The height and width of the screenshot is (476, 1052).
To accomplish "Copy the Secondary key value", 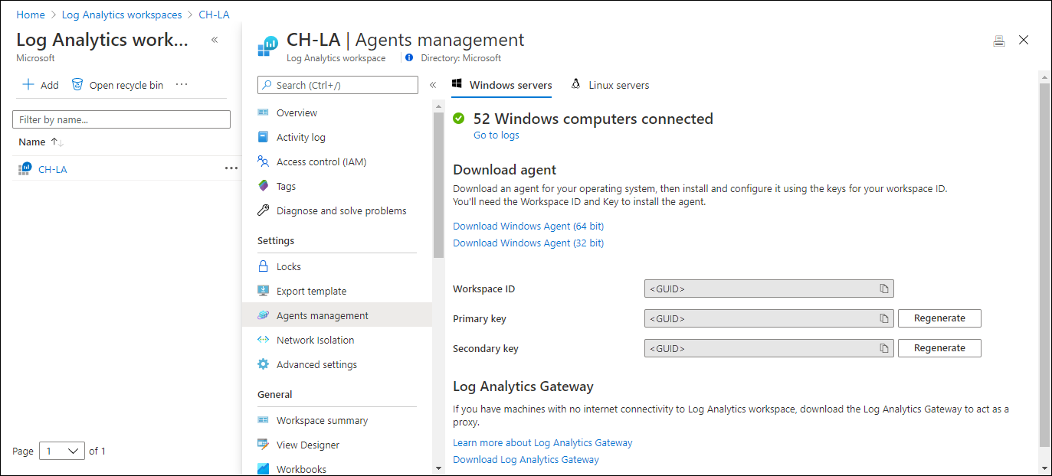I will click(x=883, y=348).
